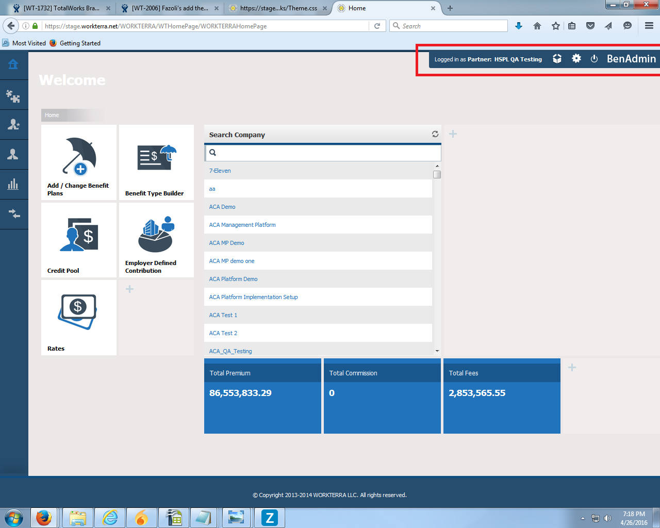Switch to WT-2006 Fazoli's tab
Screen dimensions: 660x528
pyautogui.click(x=170, y=8)
